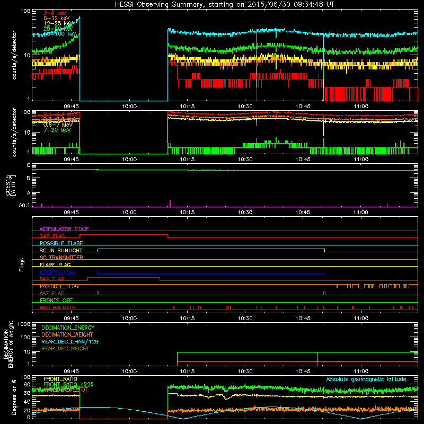424x424 pixels.
Task: Select the 80 tick in bottom panel
Action: (x=27, y=384)
